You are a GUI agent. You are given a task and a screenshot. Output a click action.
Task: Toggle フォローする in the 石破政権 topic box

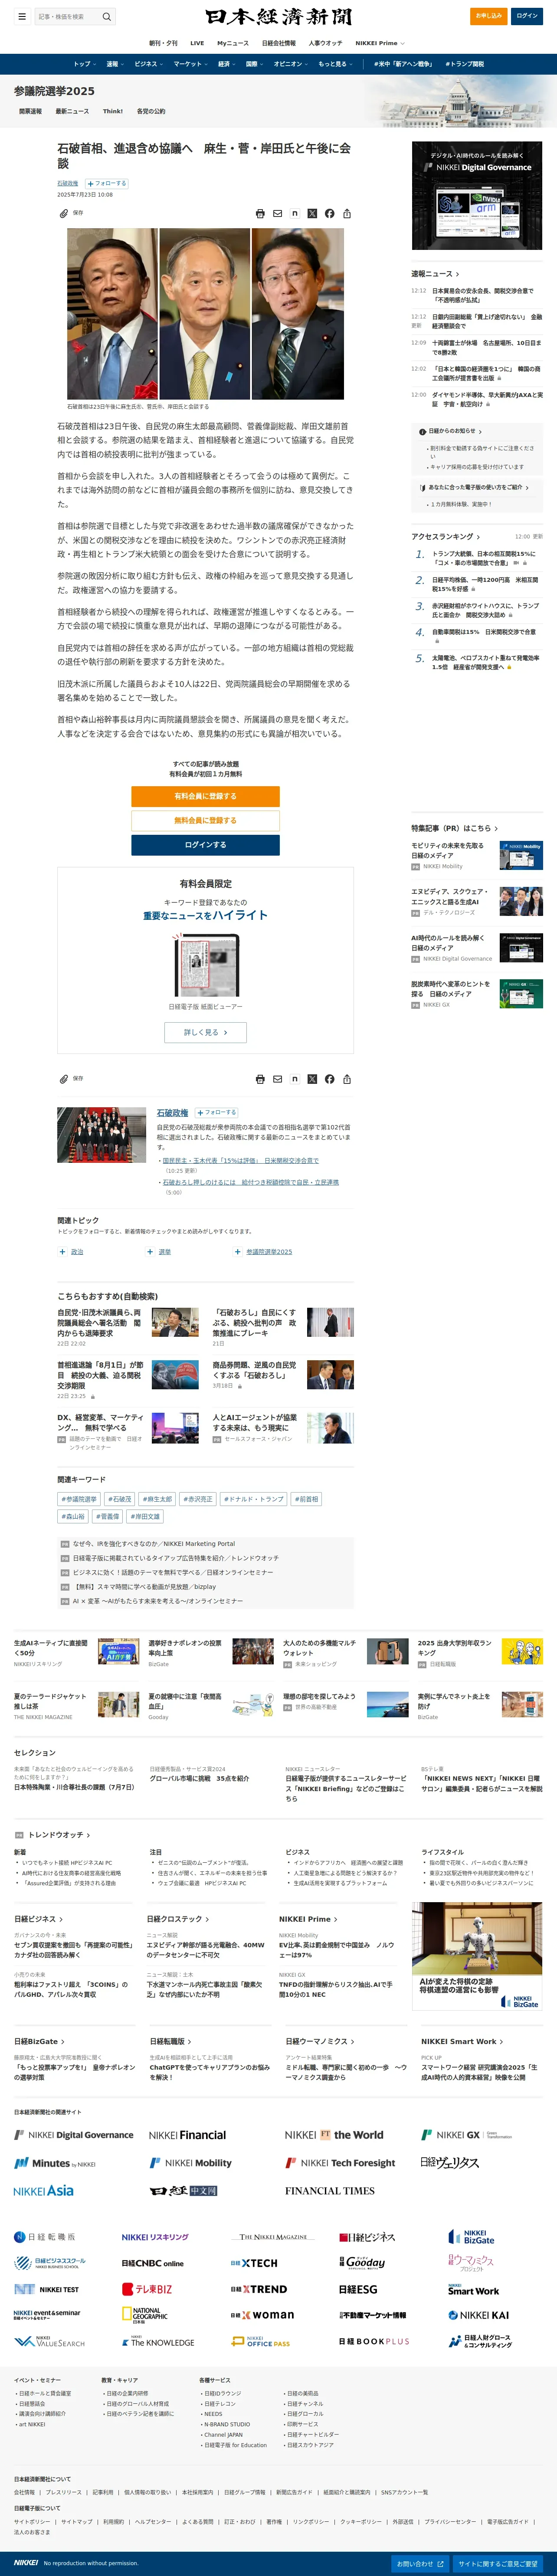point(217,1112)
